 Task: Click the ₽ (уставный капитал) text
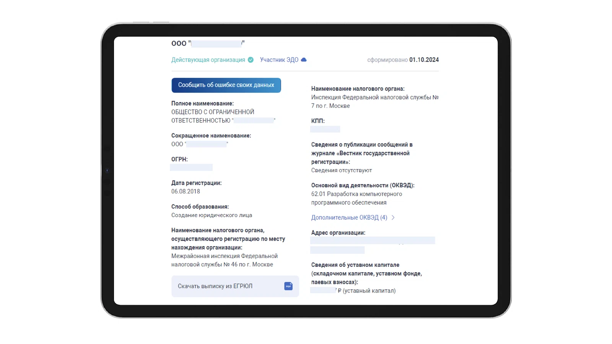[x=366, y=291]
